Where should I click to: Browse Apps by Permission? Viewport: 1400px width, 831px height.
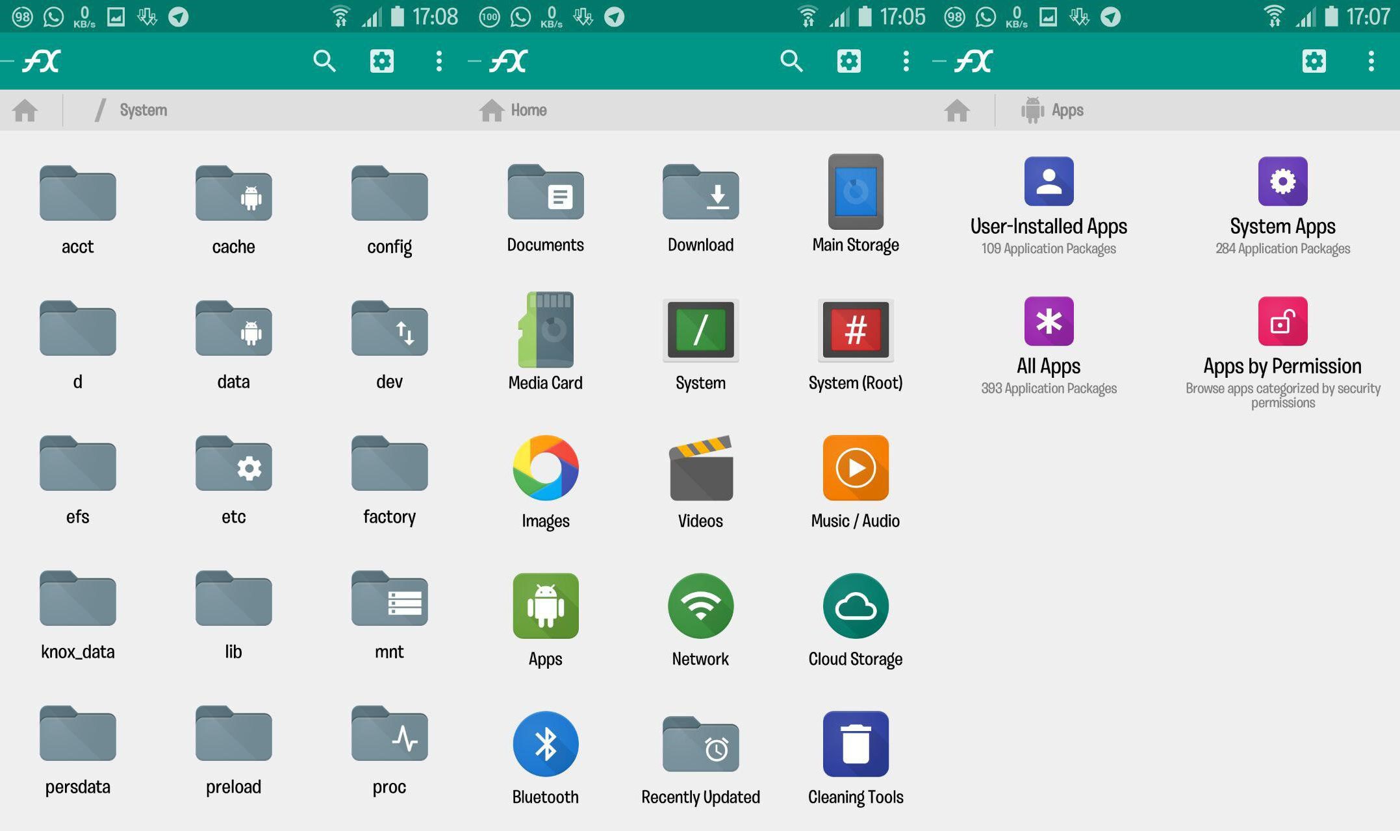click(x=1282, y=321)
